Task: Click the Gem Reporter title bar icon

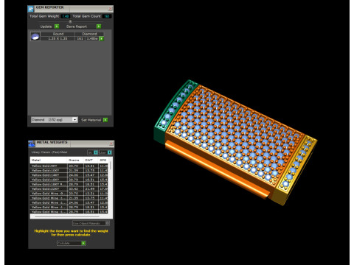Action: (31, 9)
